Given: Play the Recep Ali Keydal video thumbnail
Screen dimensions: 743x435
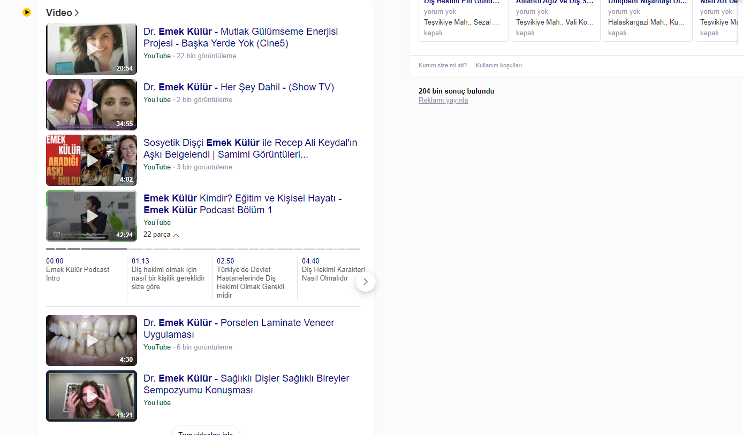Looking at the screenshot, I should [92, 160].
